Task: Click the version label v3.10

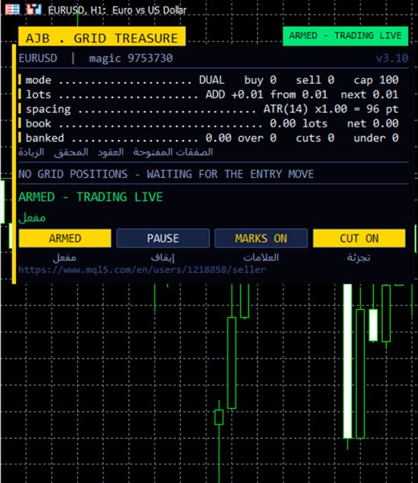Action: [x=391, y=58]
